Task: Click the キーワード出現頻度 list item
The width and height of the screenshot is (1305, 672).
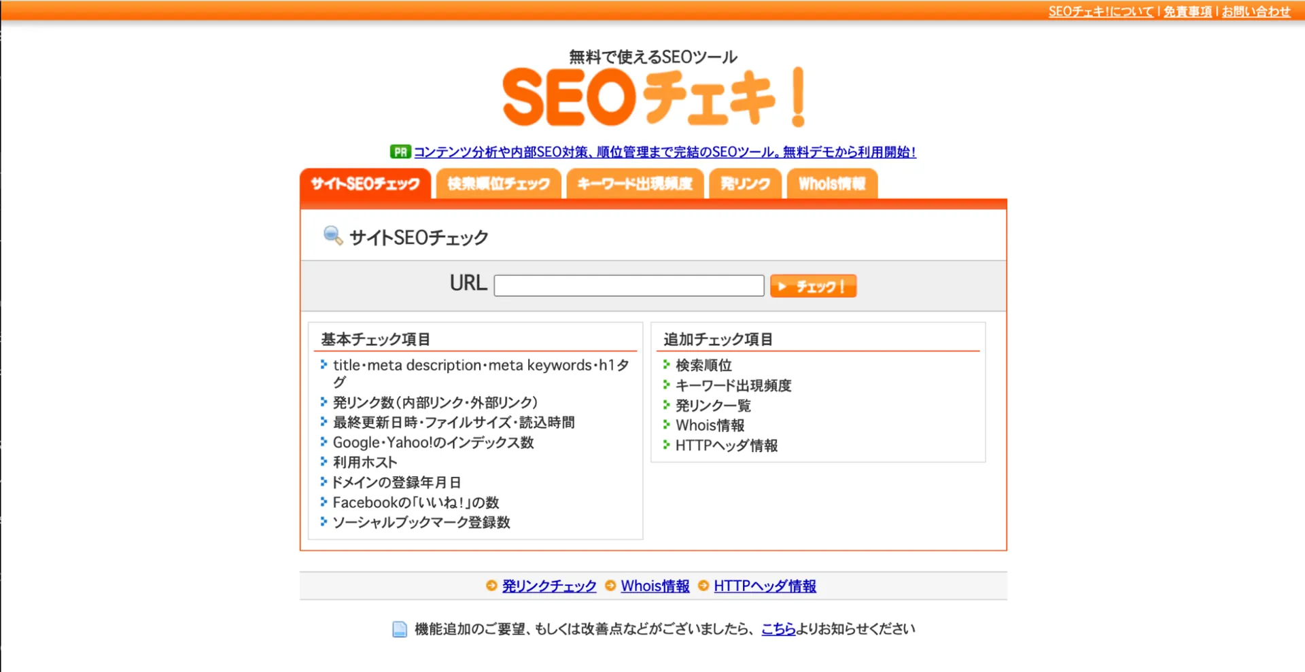Action: pyautogui.click(x=733, y=386)
